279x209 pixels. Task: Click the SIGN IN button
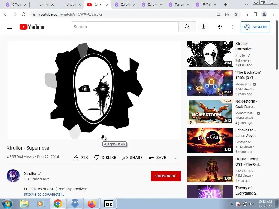coord(255,27)
